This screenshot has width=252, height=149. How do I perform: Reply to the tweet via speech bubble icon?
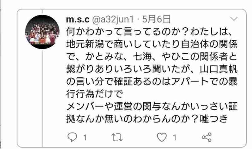pos(72,137)
